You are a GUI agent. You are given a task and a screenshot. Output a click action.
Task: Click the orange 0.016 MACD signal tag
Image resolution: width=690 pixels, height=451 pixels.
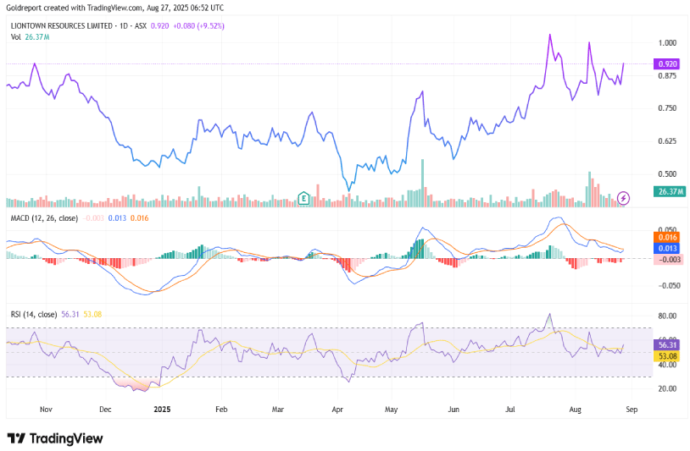click(x=666, y=238)
